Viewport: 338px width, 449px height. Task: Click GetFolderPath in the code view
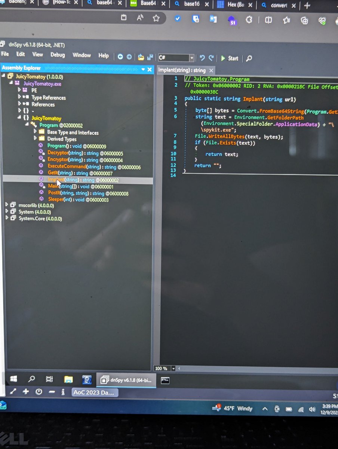[285, 117]
